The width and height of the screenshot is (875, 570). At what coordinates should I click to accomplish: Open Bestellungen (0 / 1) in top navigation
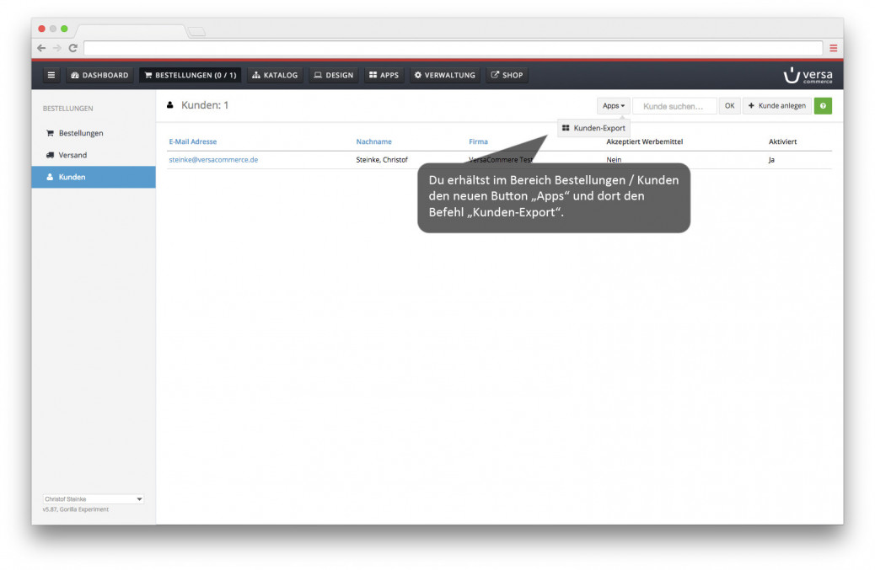[191, 75]
